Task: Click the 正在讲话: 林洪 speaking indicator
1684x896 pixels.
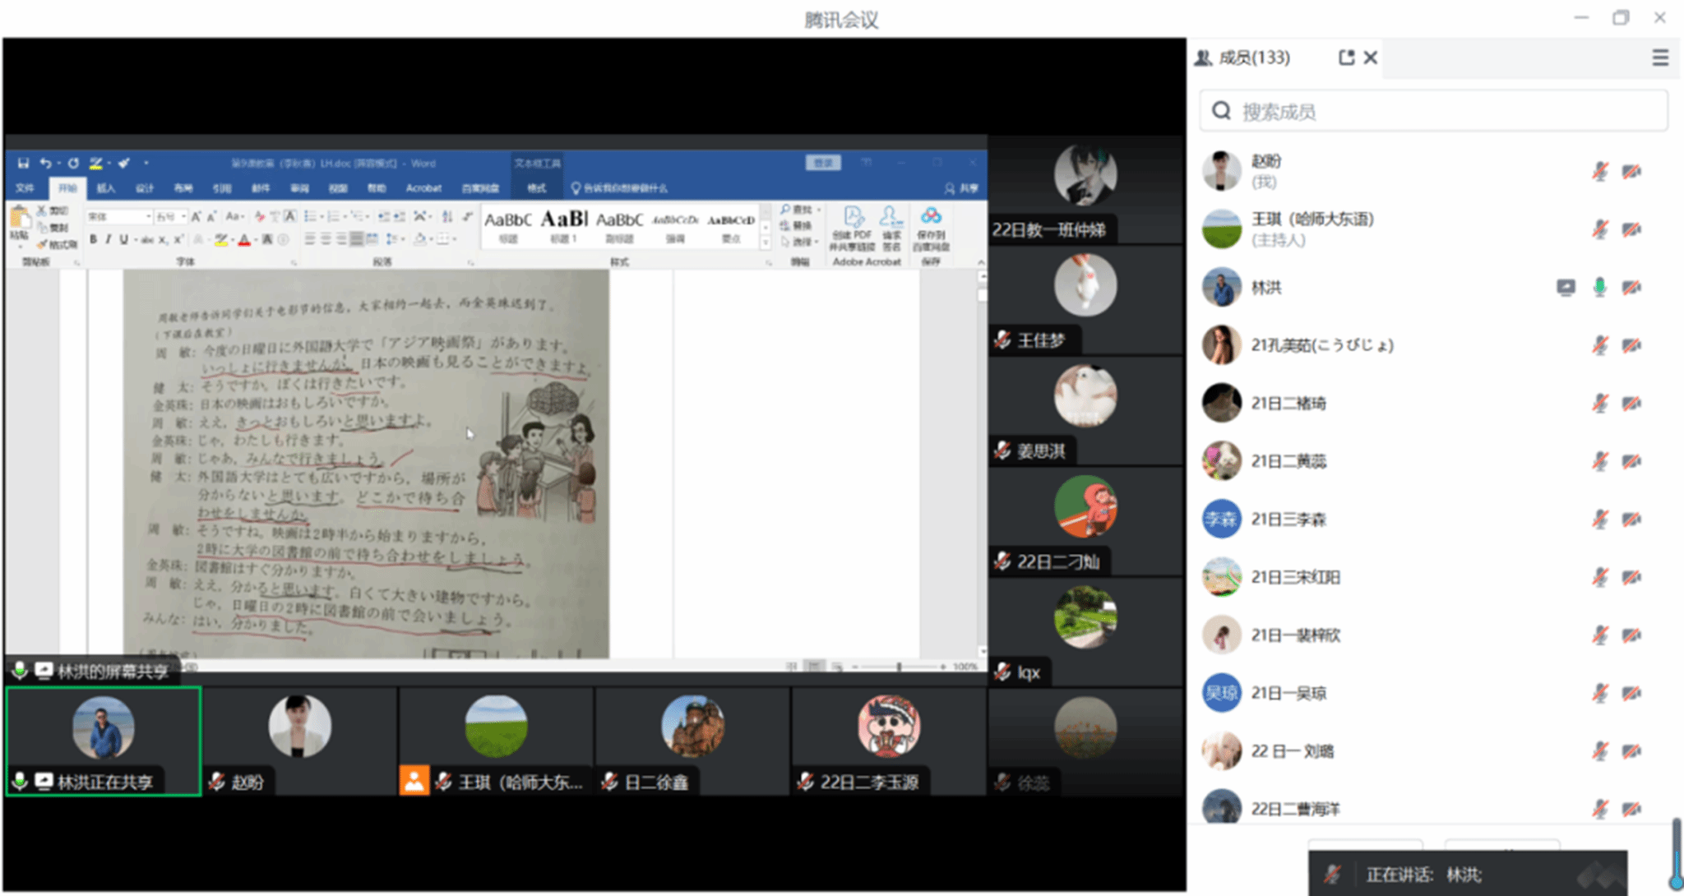Action: tap(1468, 874)
